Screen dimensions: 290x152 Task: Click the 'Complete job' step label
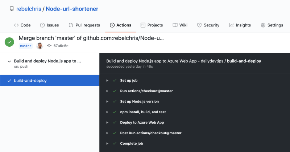click(132, 144)
